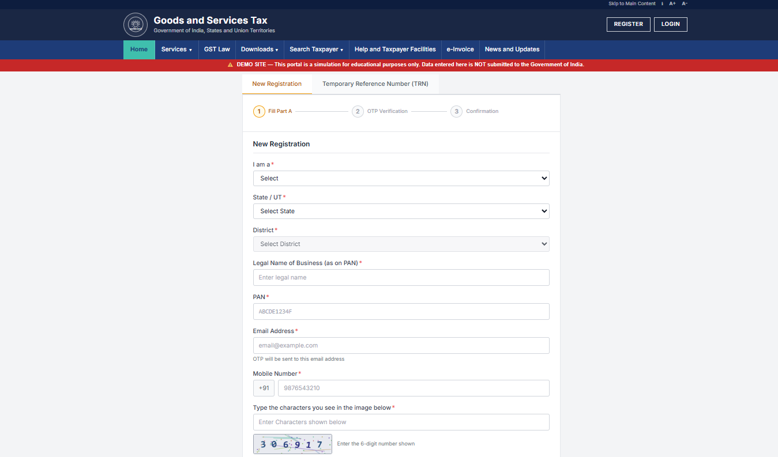Click the 'OTP Verification' step label
Screen dimensions: 778x457
388,111
